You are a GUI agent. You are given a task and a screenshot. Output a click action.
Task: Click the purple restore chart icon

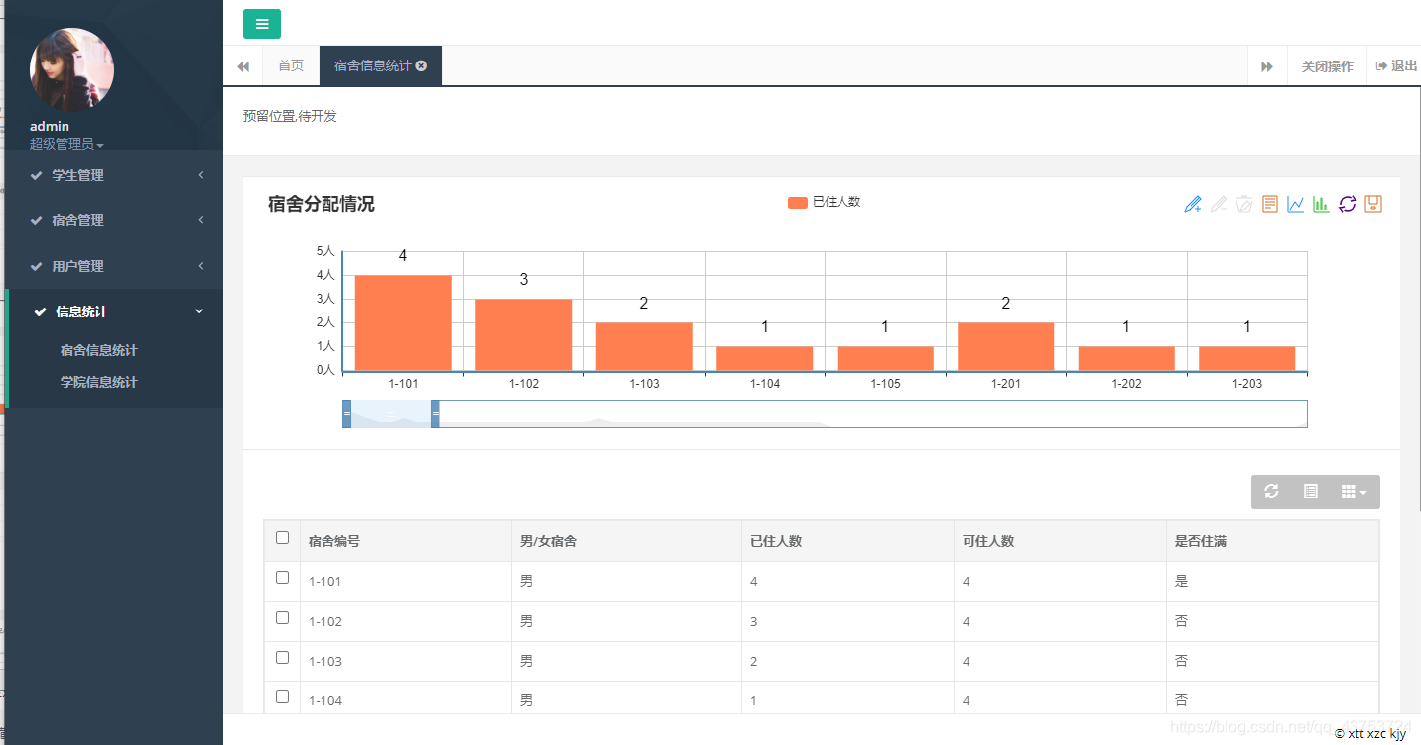coord(1347,204)
